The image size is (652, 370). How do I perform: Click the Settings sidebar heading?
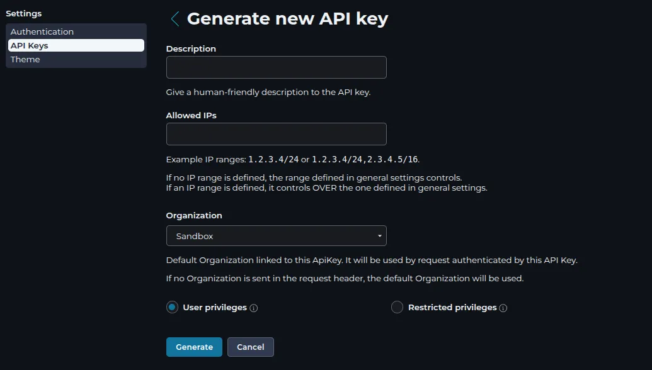(x=23, y=13)
